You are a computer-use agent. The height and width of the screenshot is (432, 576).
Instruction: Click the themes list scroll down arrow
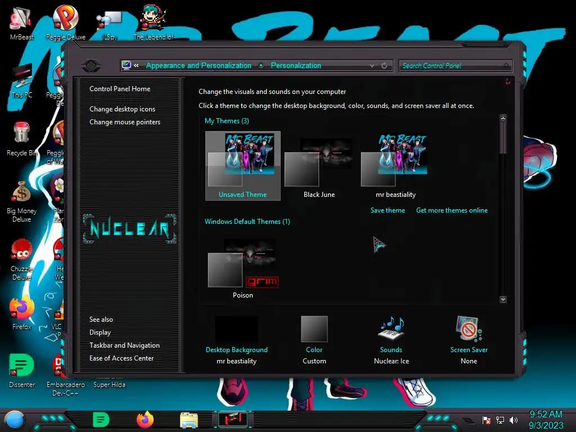(503, 299)
